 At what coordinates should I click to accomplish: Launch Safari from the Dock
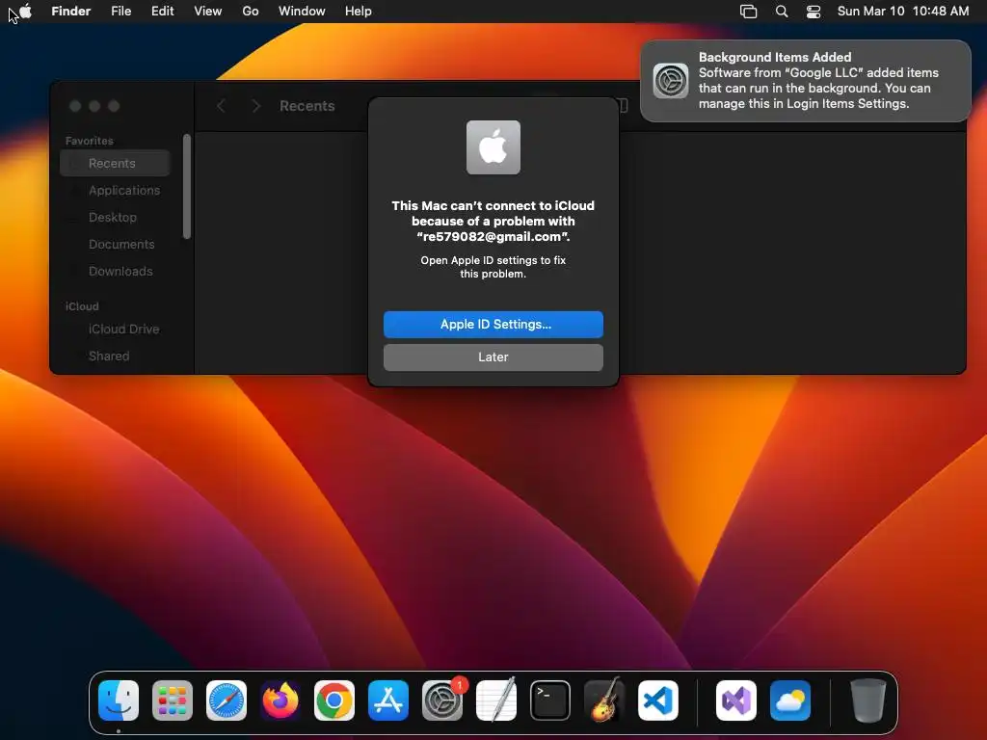pyautogui.click(x=227, y=700)
